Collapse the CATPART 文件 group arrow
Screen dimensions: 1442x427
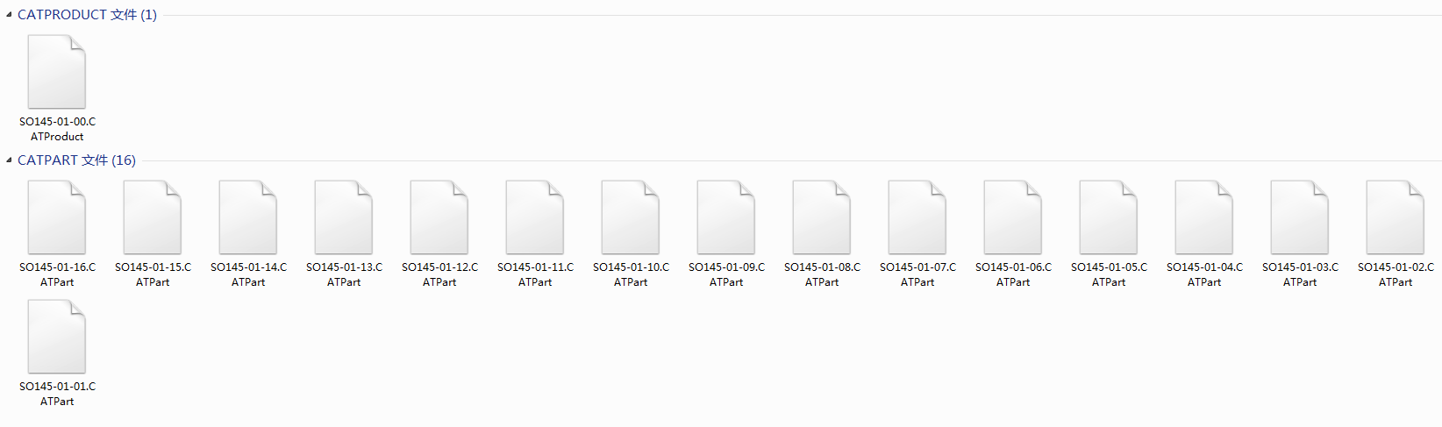tap(9, 160)
